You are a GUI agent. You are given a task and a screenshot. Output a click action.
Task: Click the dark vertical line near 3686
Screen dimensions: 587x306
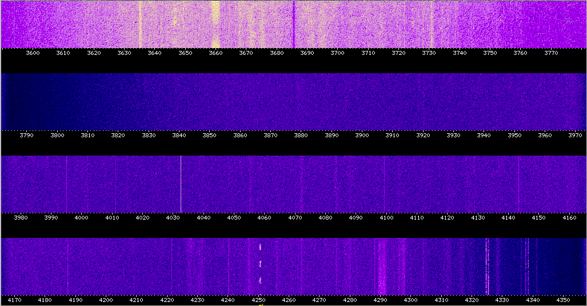294,25
